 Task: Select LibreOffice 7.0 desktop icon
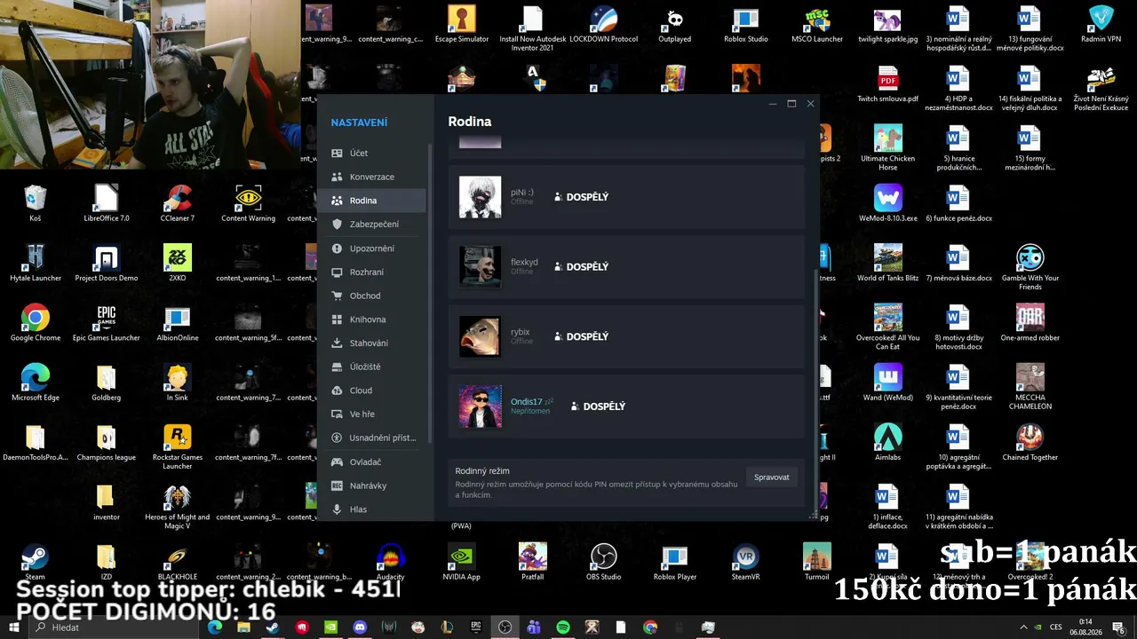[x=107, y=203]
